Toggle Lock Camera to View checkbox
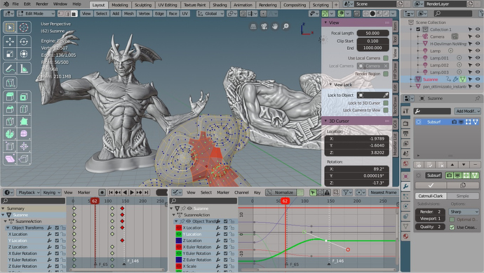The width and height of the screenshot is (484, 273). (x=386, y=110)
